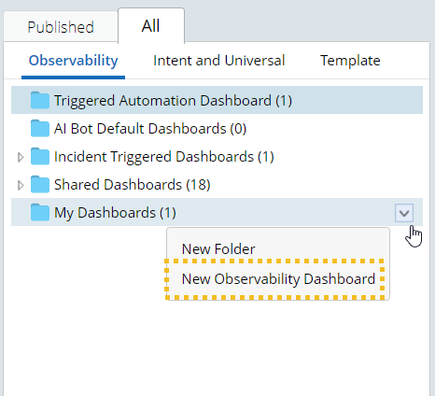Screen dimensions: 435x396
Task: Expand the Shared Dashboards tree arrow
Action: pos(21,185)
